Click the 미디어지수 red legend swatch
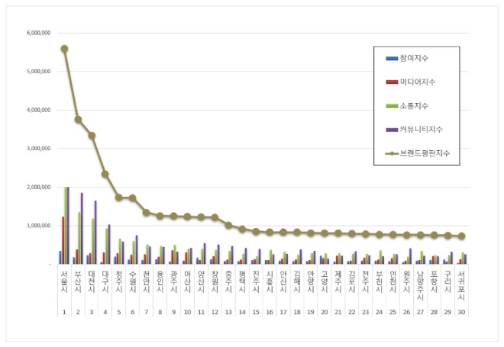 point(391,82)
